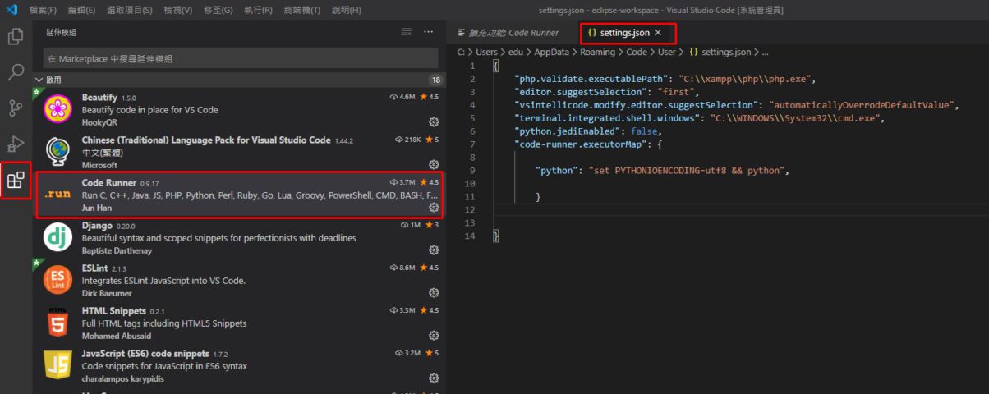The image size is (989, 394).
Task: Open the 選取項目(S) menu
Action: (130, 10)
